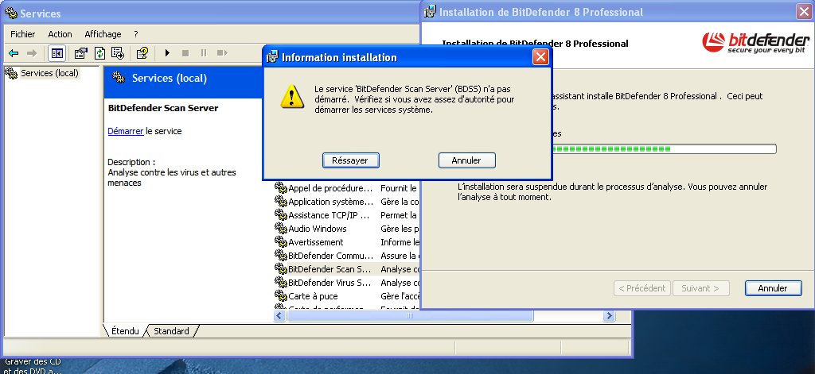Click the "Gère l'accè" description cell
The image size is (815, 374).
[400, 296]
